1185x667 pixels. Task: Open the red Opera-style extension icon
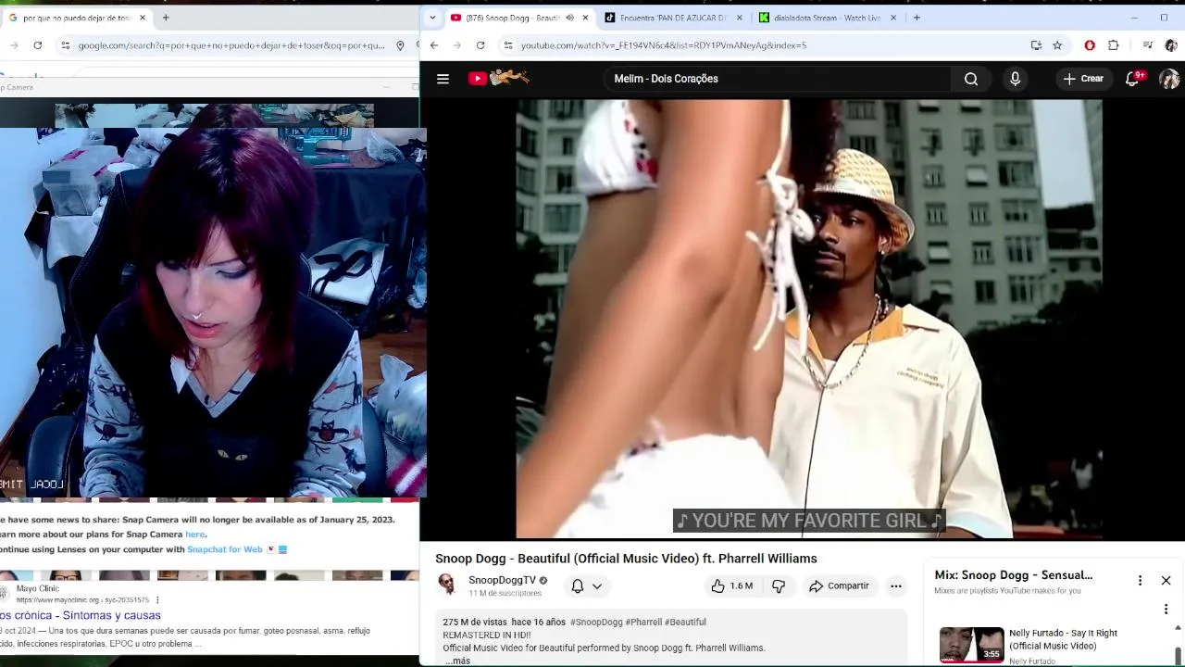point(1090,44)
